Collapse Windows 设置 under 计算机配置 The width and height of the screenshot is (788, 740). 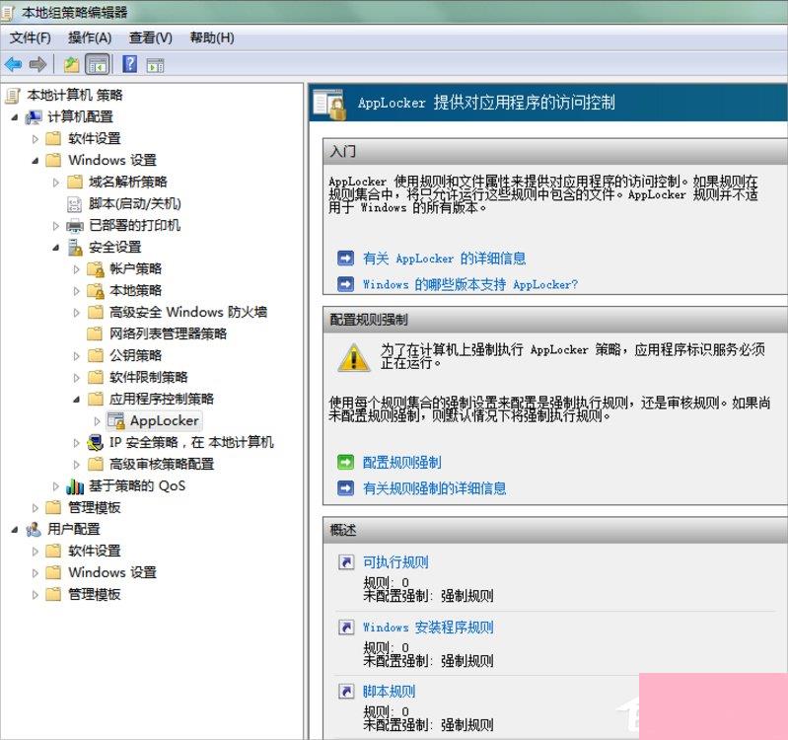(36, 161)
